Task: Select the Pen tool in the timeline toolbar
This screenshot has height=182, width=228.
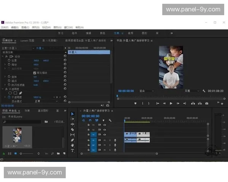Action: (72, 140)
